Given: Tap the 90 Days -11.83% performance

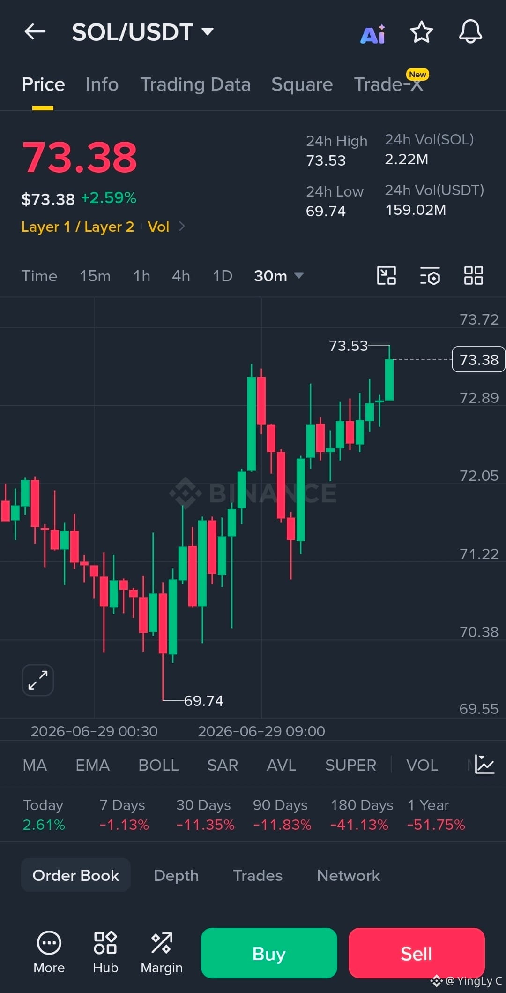Looking at the screenshot, I should pyautogui.click(x=282, y=815).
